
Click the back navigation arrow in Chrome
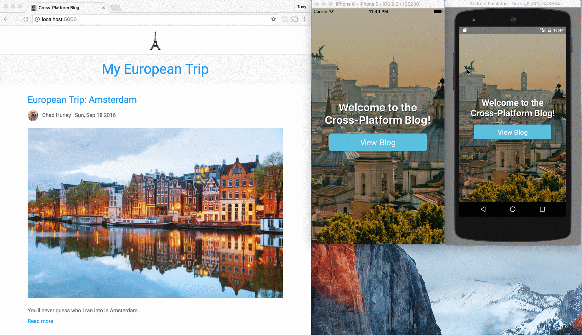[6, 19]
